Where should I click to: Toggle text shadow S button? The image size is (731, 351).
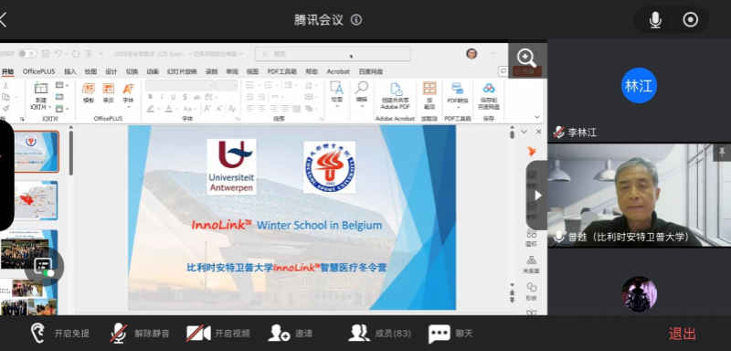coord(185,97)
